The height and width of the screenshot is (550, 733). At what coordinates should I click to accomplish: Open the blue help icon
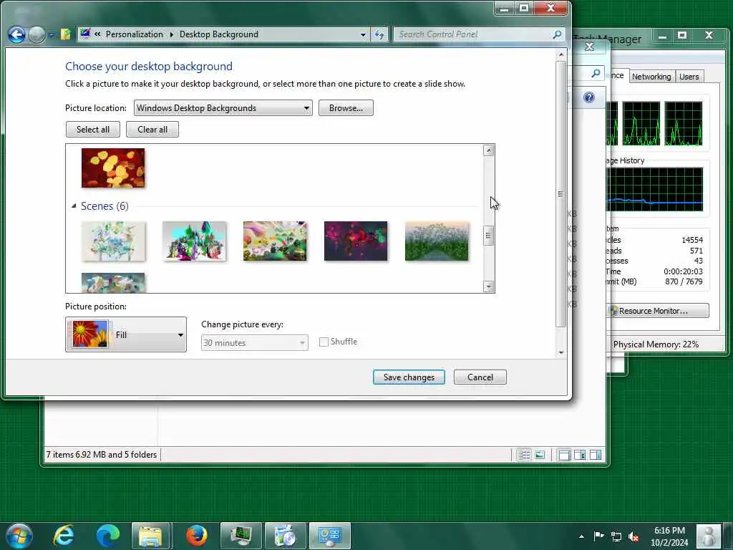click(x=589, y=97)
